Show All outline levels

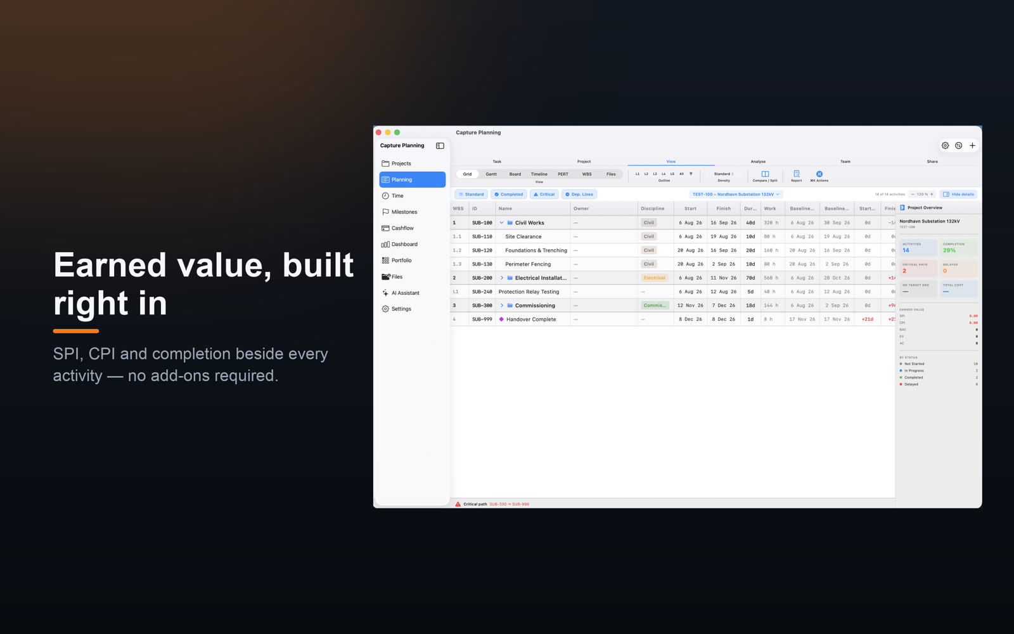(681, 174)
